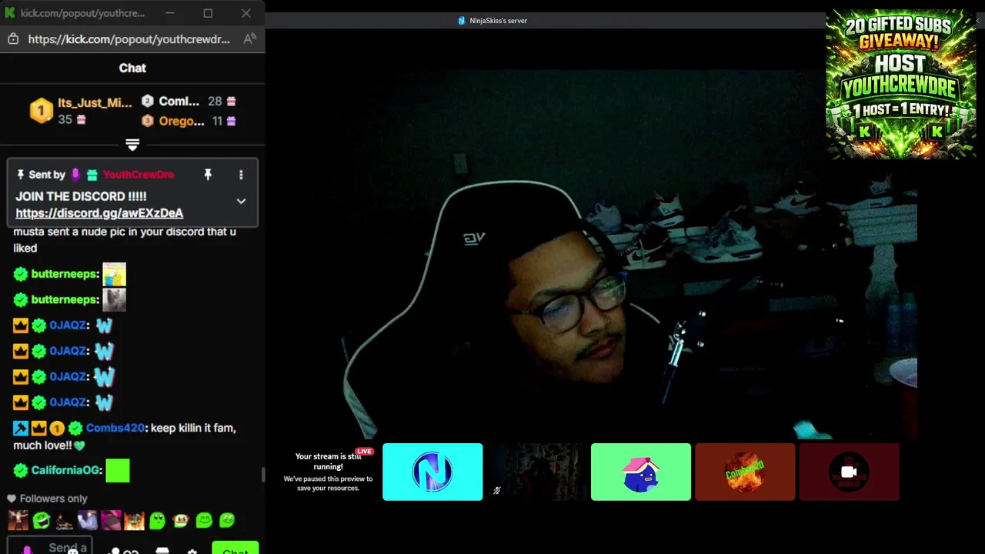Click the CaliforniaOG username

(x=66, y=470)
